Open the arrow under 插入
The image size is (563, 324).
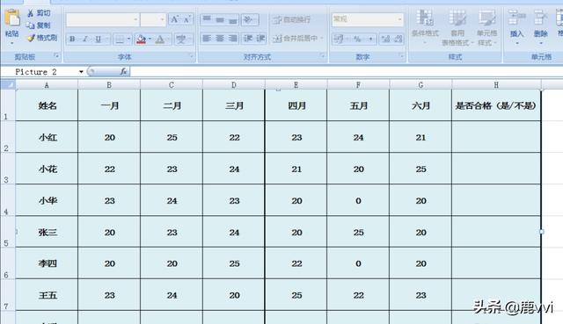(517, 43)
